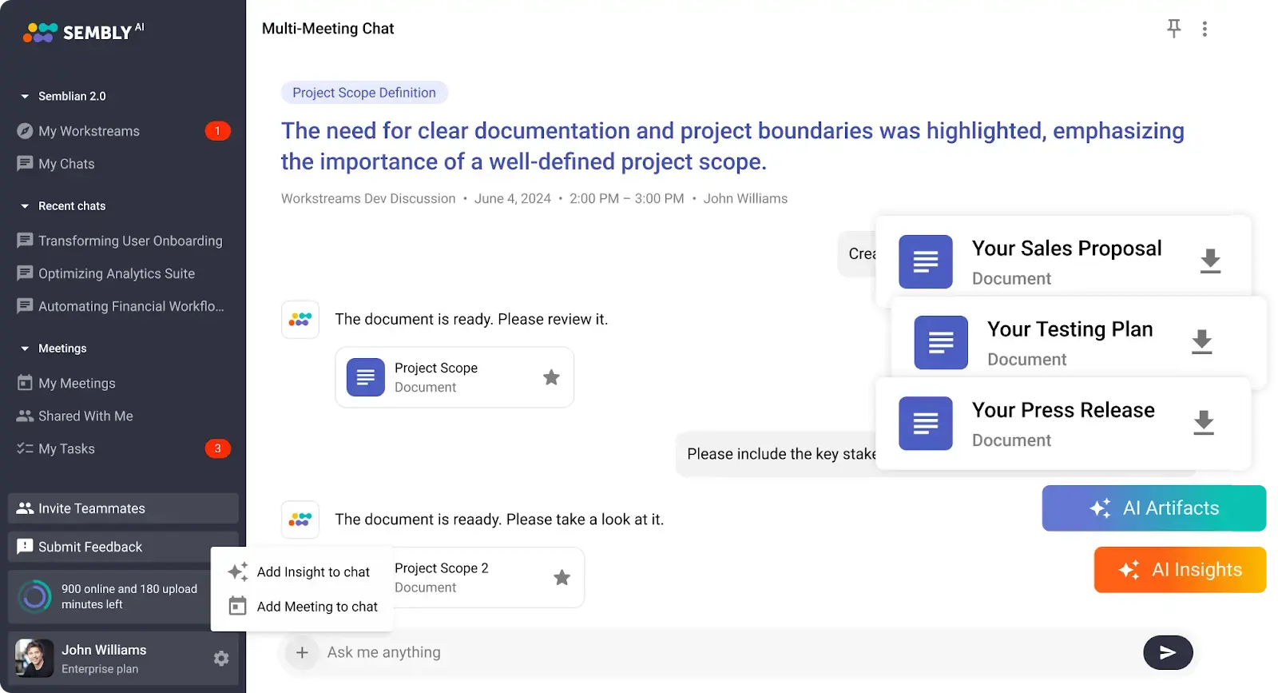This screenshot has height=693, width=1278.
Task: Star the Project Scope document
Action: pos(551,377)
